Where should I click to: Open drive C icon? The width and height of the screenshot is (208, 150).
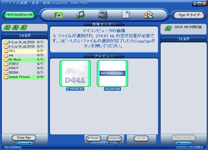pos(7,27)
